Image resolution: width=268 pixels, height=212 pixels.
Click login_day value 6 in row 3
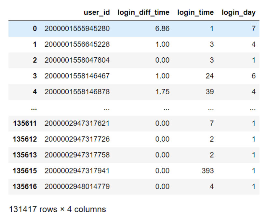coord(254,76)
